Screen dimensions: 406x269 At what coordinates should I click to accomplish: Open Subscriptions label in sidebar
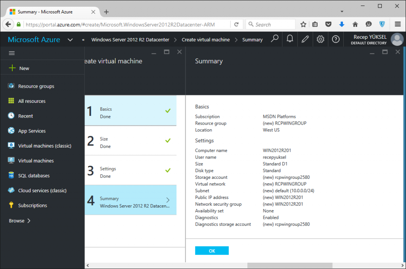pyautogui.click(x=33, y=205)
